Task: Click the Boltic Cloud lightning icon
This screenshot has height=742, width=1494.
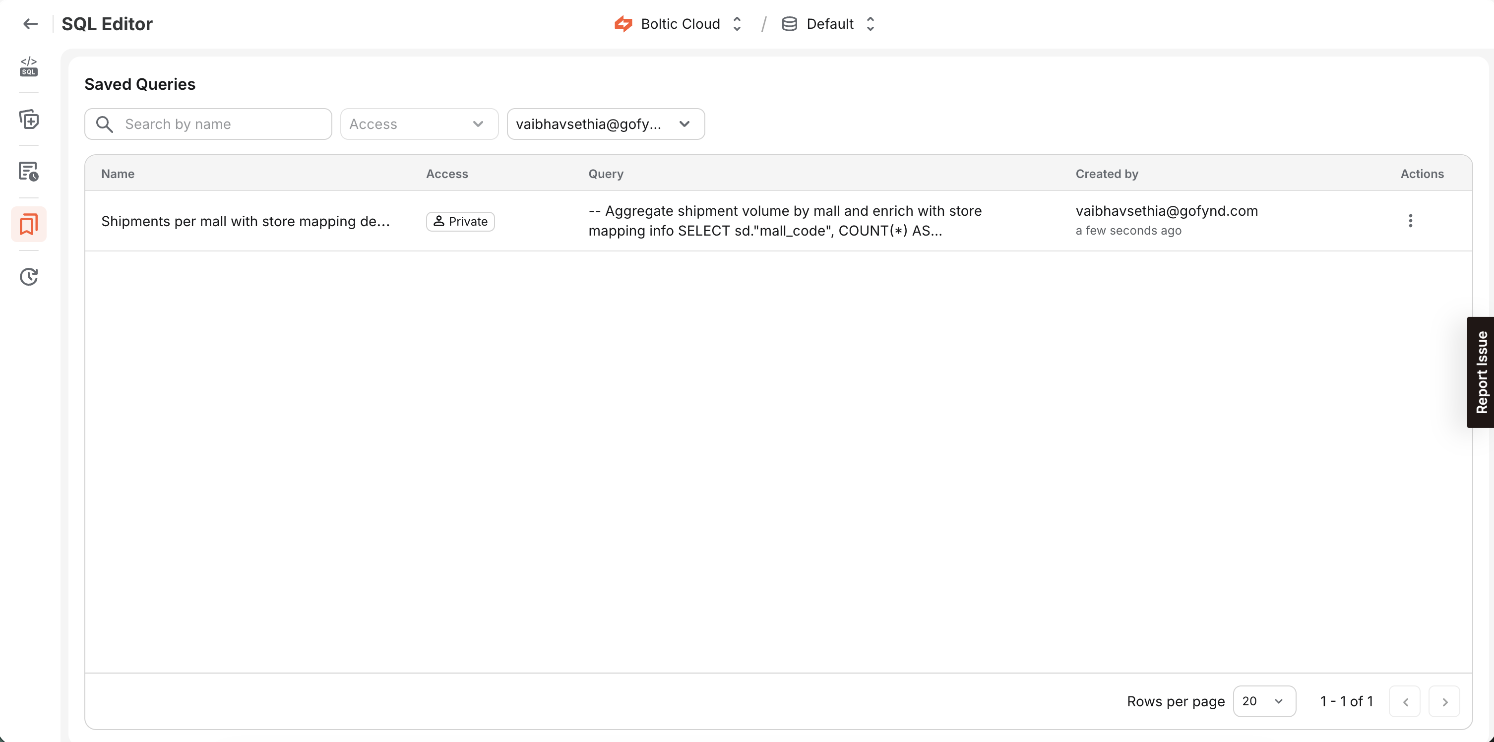Action: coord(623,24)
